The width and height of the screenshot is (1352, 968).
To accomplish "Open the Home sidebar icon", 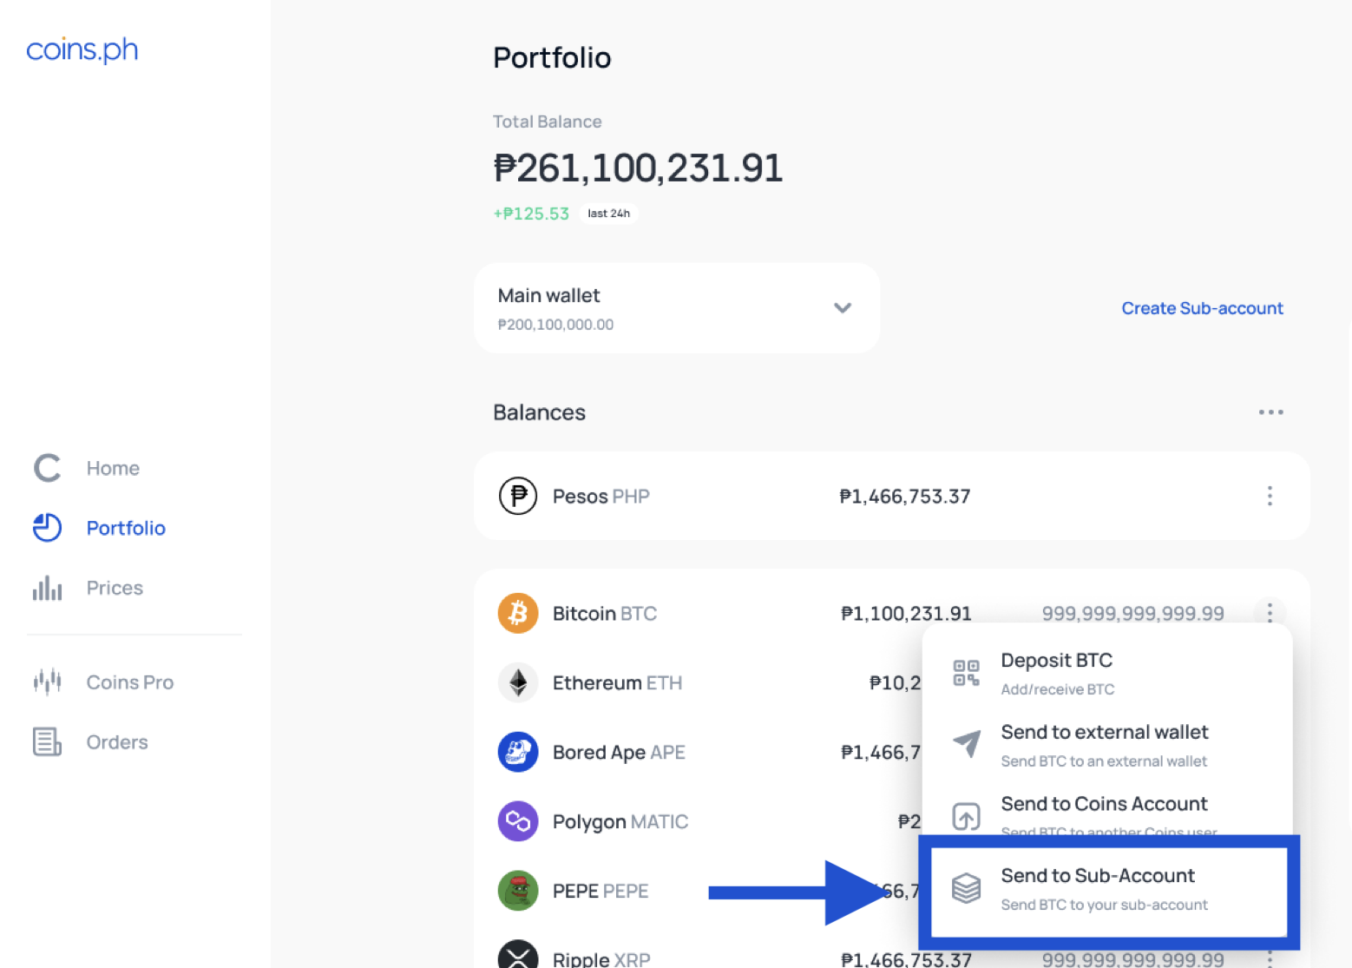I will coord(48,468).
